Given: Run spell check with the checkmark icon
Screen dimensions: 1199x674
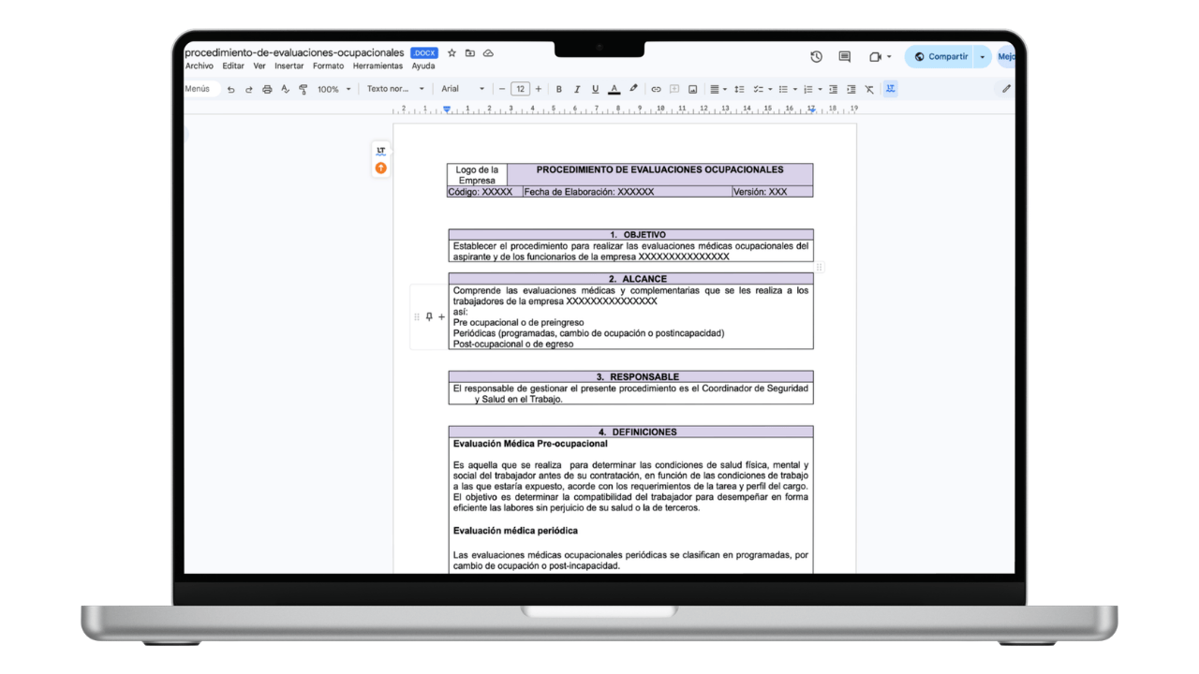Looking at the screenshot, I should 285,89.
